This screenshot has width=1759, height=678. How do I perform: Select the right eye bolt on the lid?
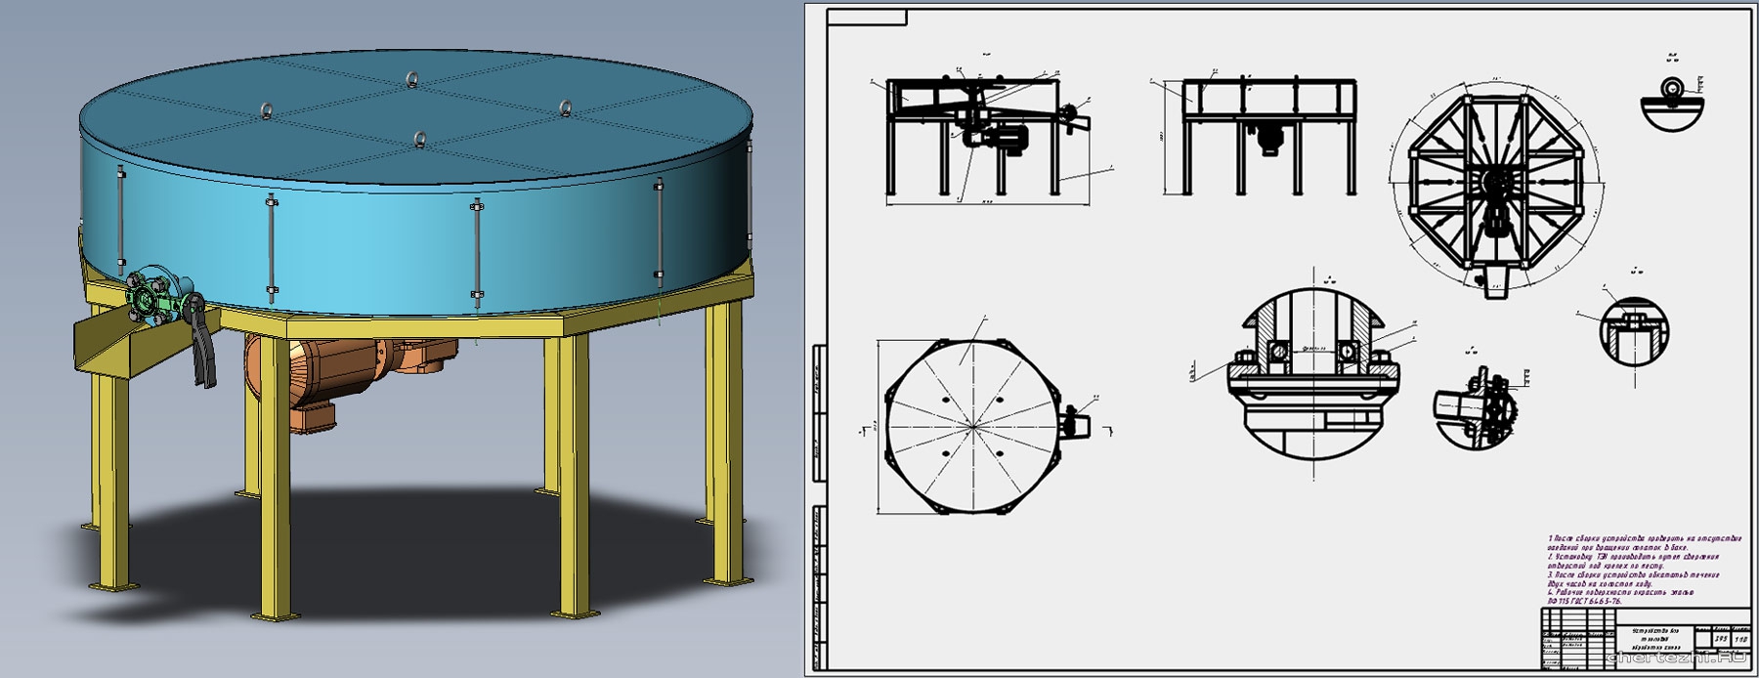pyautogui.click(x=564, y=106)
